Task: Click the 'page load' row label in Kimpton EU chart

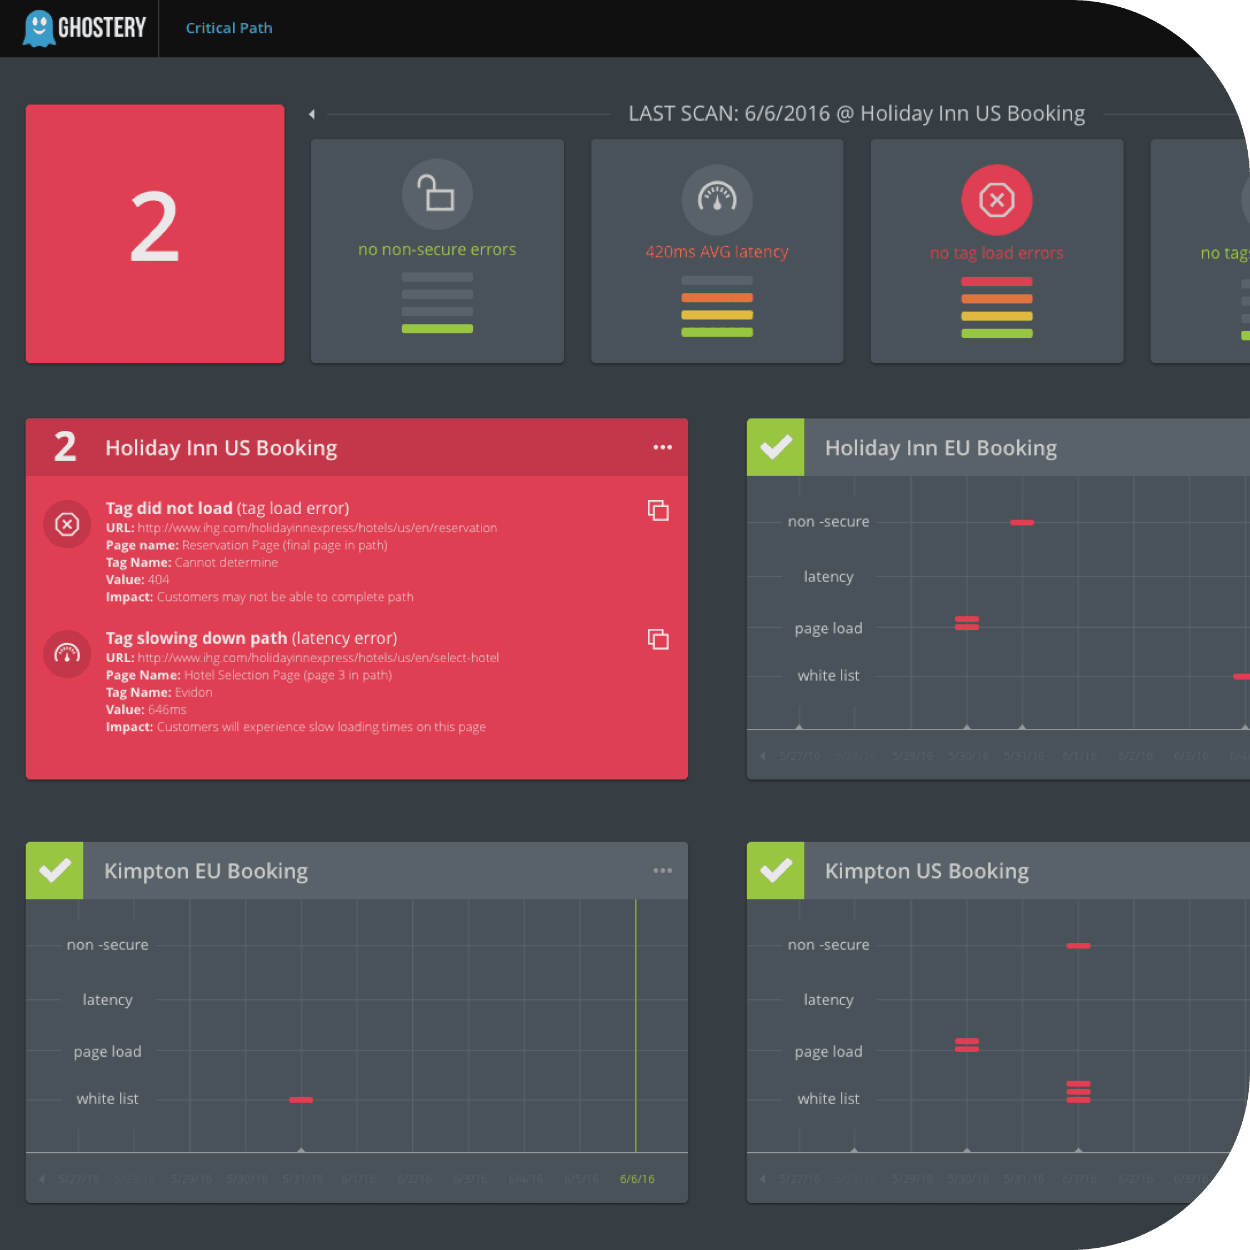Action: pyautogui.click(x=107, y=1052)
